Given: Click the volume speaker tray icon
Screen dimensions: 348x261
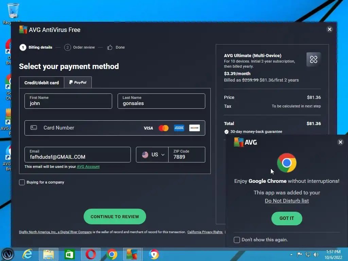Looking at the screenshot, I should 316,254.
